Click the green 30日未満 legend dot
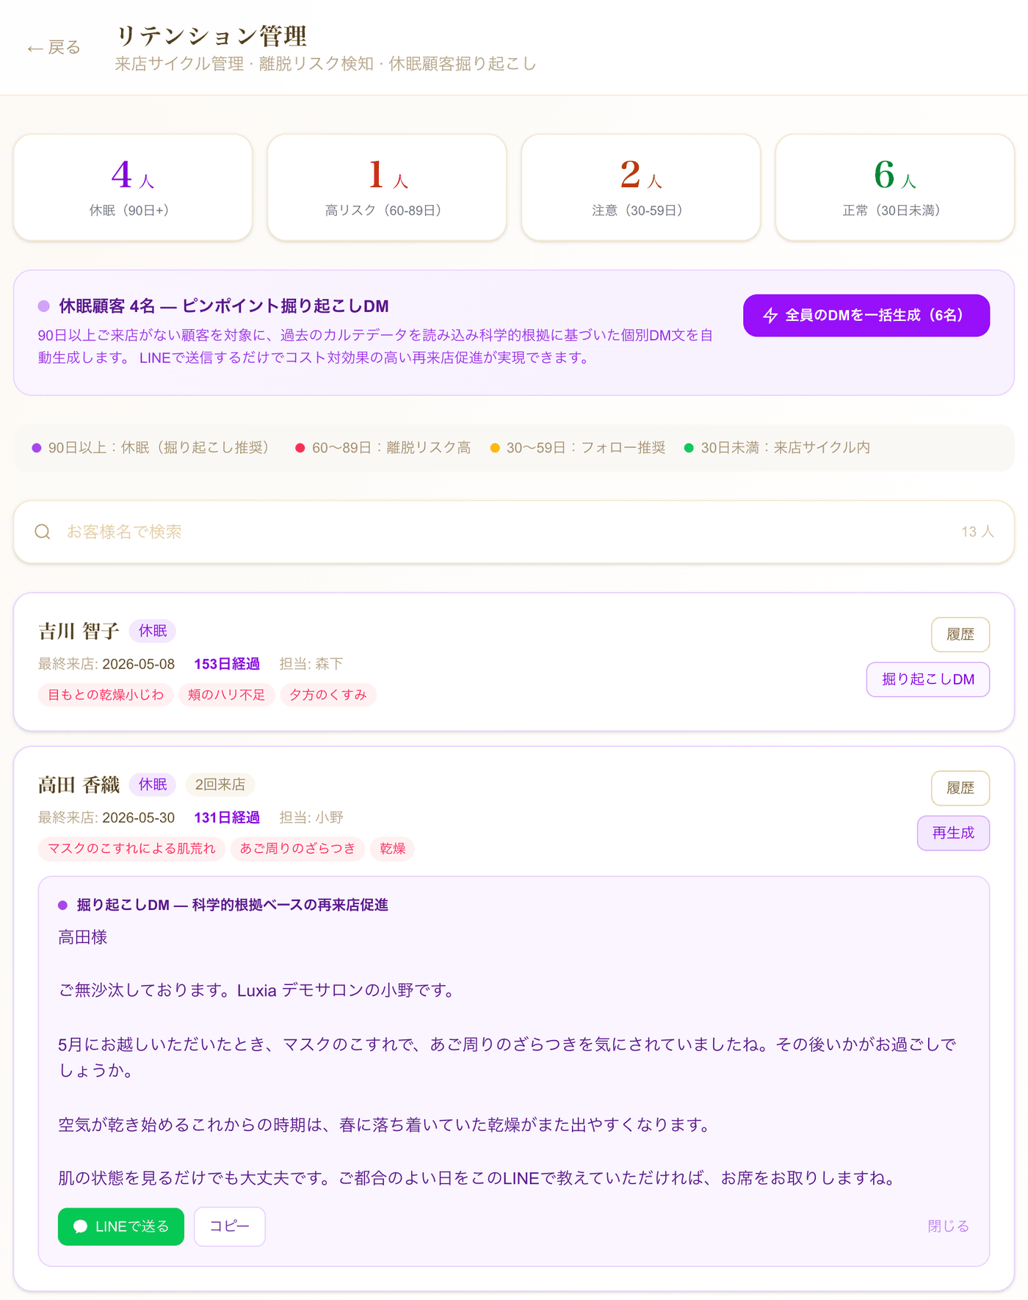 [689, 448]
